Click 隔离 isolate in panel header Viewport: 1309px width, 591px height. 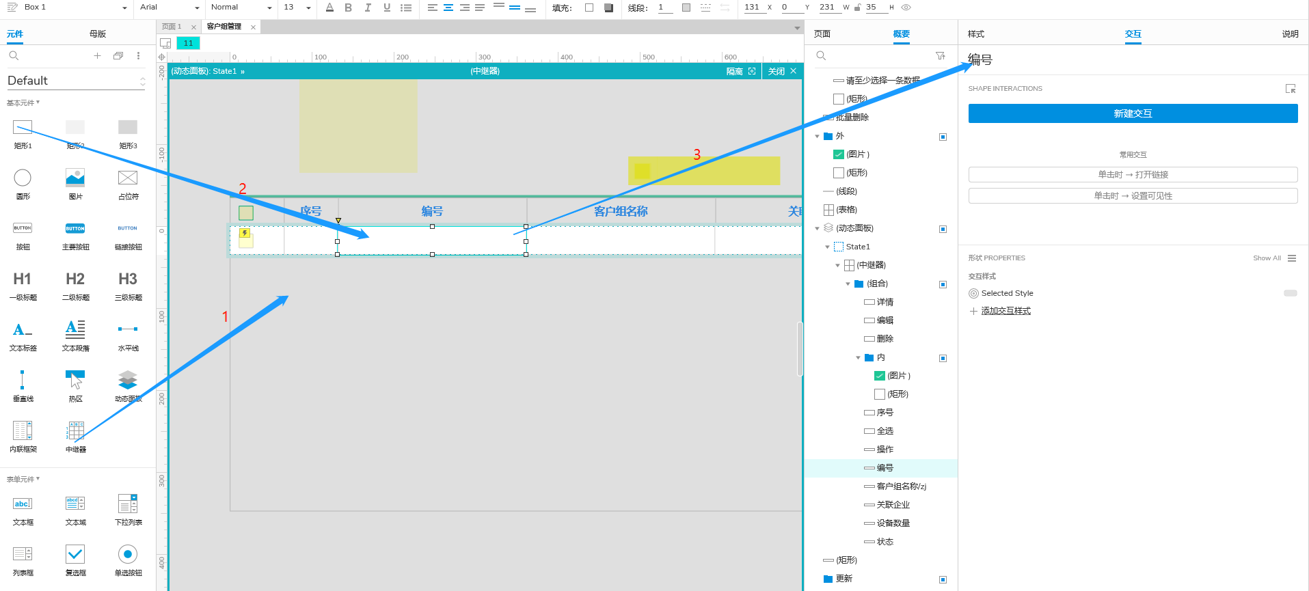(741, 71)
